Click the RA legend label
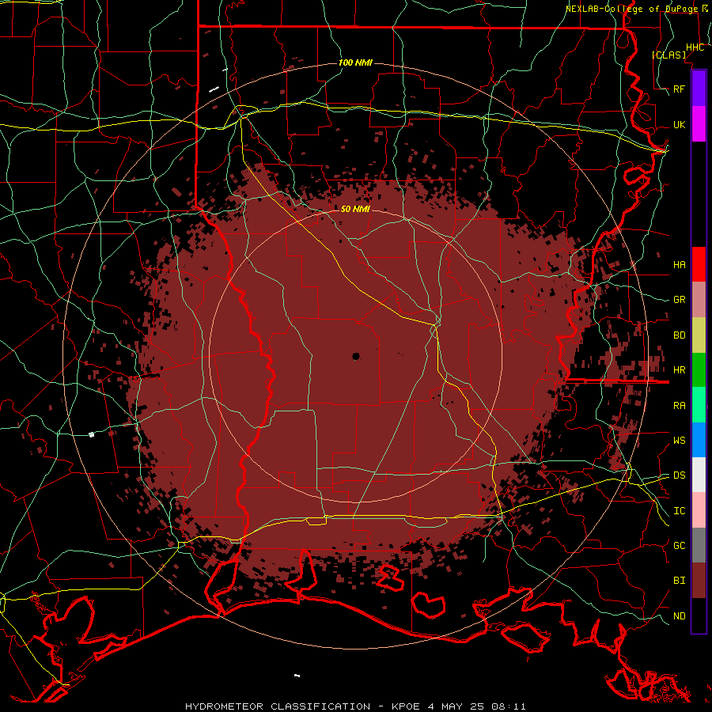Image resolution: width=712 pixels, height=712 pixels. point(679,406)
